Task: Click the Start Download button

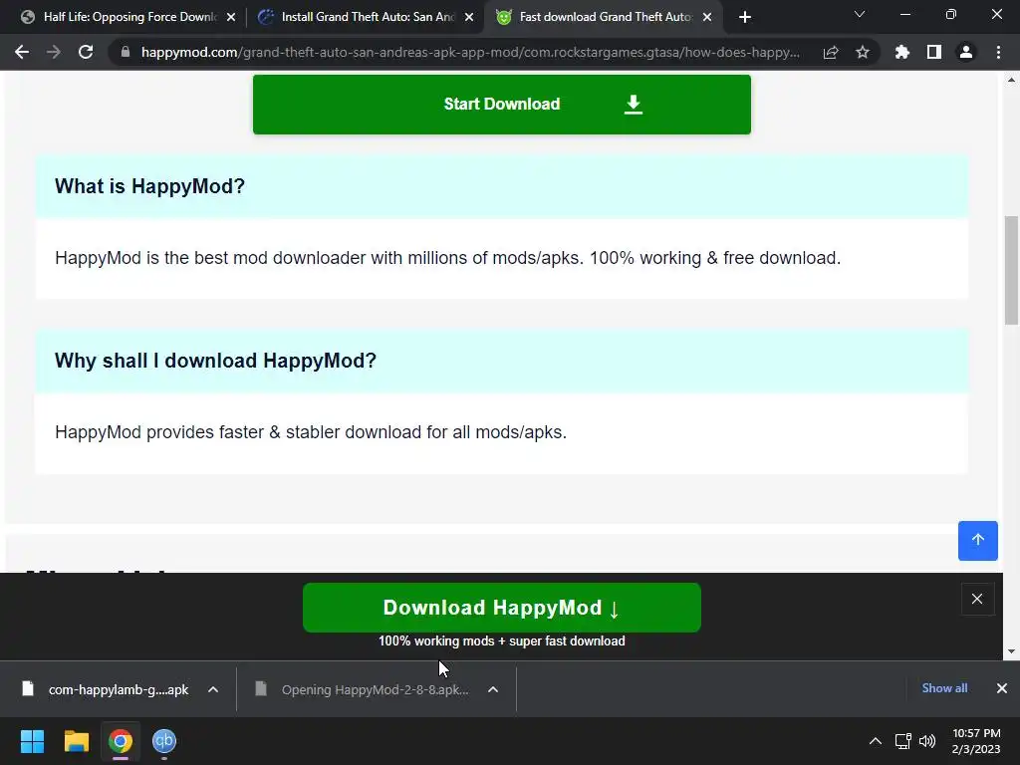Action: coord(502,104)
